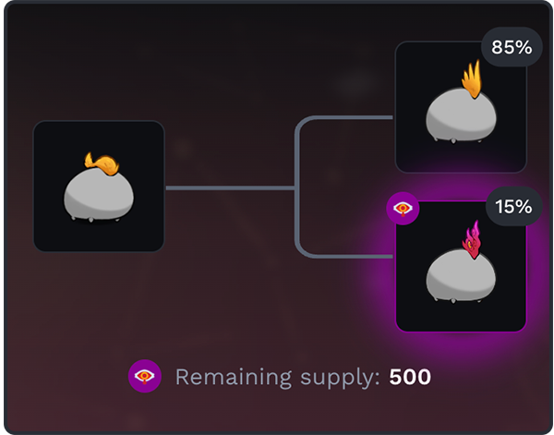Select the purple-glowing 15% outcome card

(x=461, y=266)
